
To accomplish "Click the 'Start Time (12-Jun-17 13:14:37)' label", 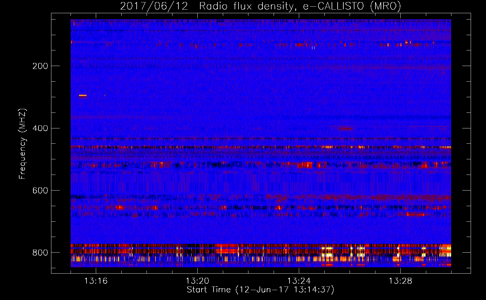I will [260, 290].
